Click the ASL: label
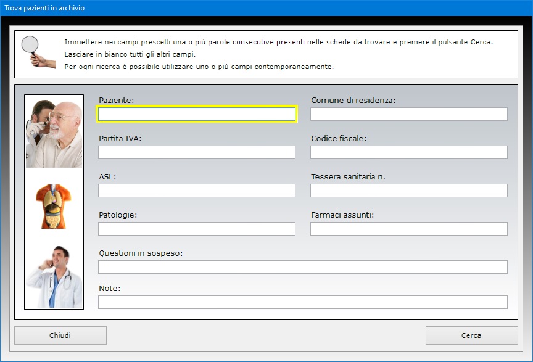Viewport: 533px width, 362px height. tap(107, 177)
